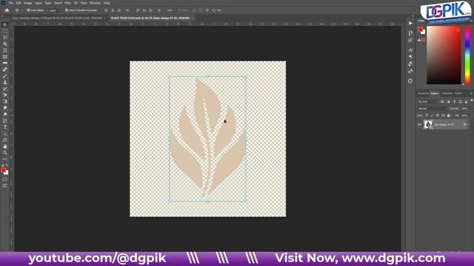474x266 pixels.
Task: Close the PLACE YOUR LOGO document tab
Action: pos(193,18)
